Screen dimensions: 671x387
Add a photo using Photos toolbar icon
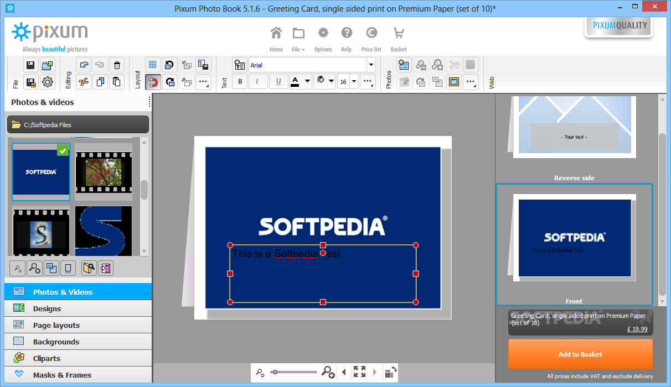[404, 65]
